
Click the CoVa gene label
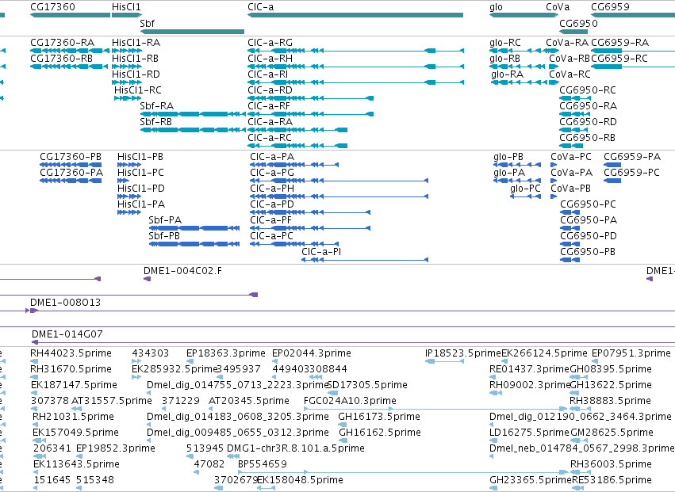pos(558,7)
